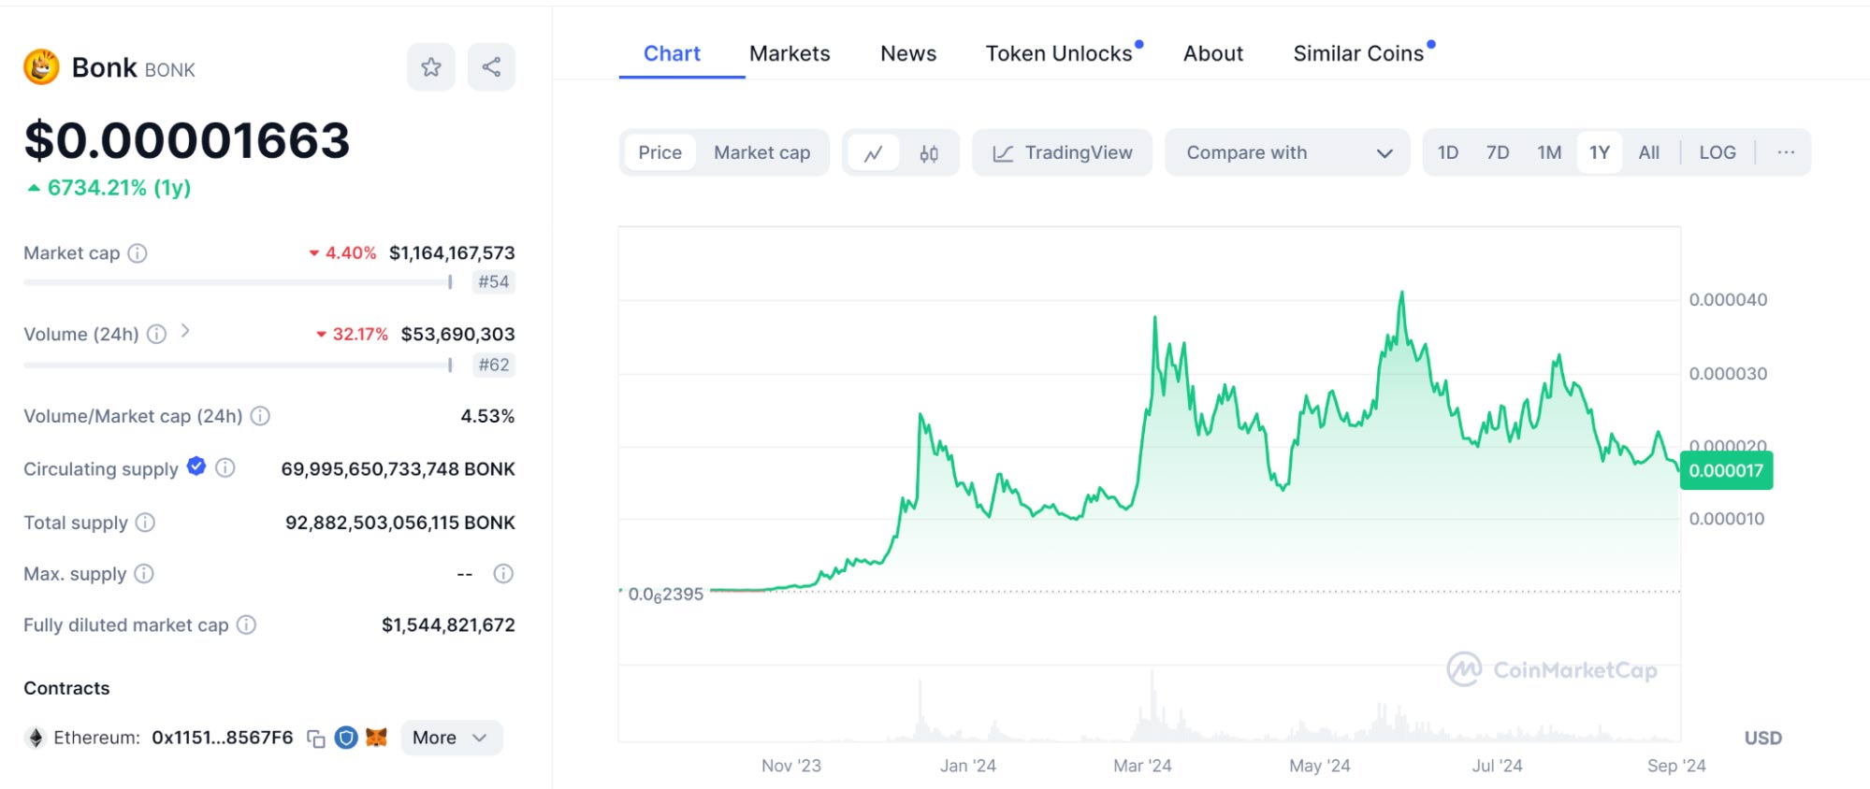Image resolution: width=1870 pixels, height=789 pixels.
Task: Open the News tab
Action: point(908,53)
